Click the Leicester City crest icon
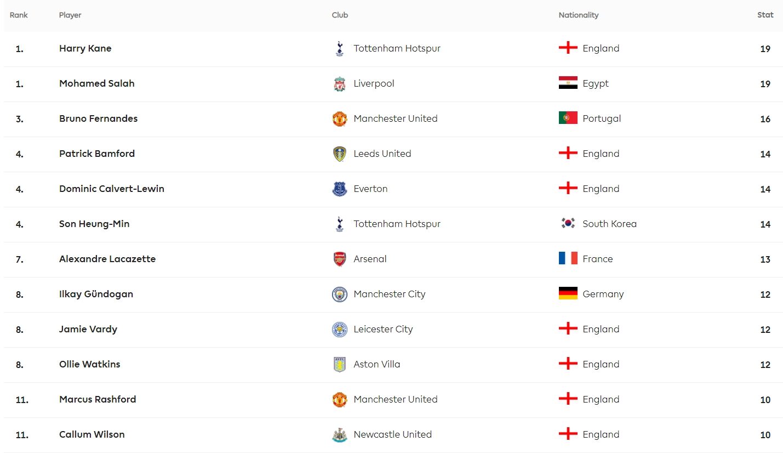Viewport: 783px width, 453px height. 340,330
